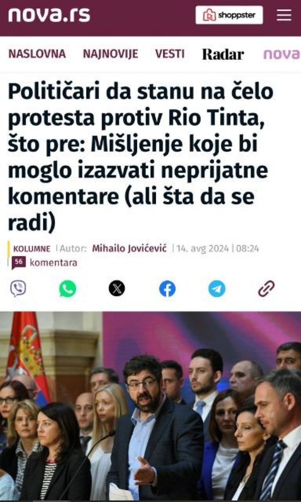Share the article on WhatsApp
301x502 pixels.
coord(68,289)
